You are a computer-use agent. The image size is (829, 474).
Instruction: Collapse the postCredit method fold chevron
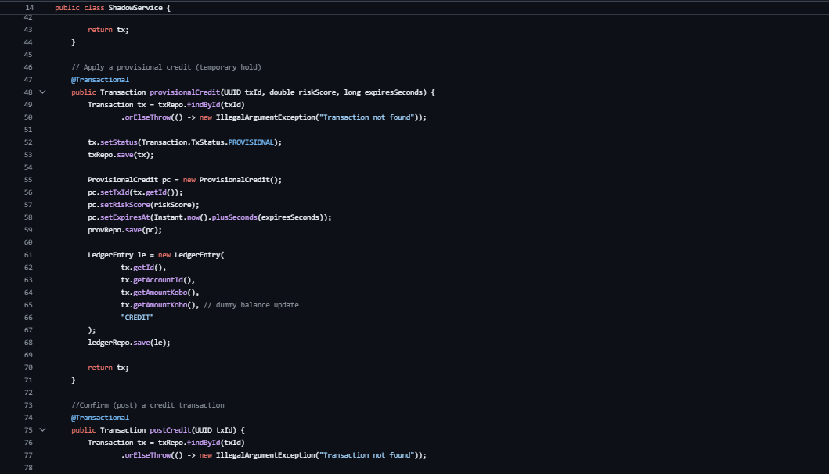coord(42,430)
